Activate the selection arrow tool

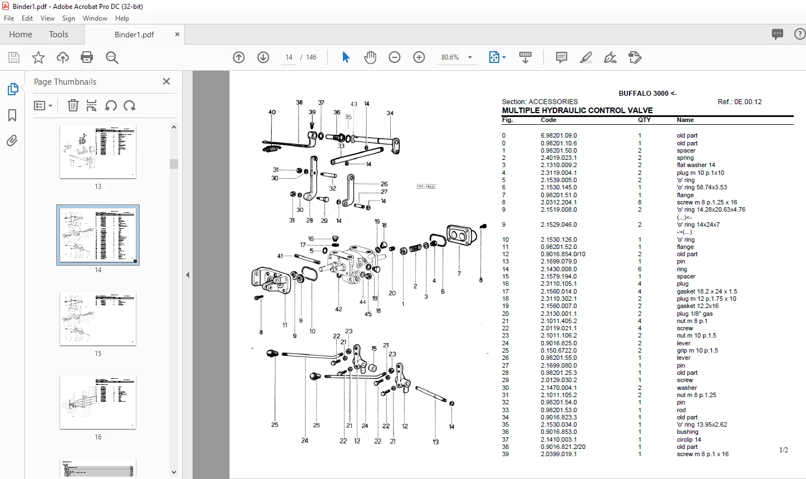346,57
